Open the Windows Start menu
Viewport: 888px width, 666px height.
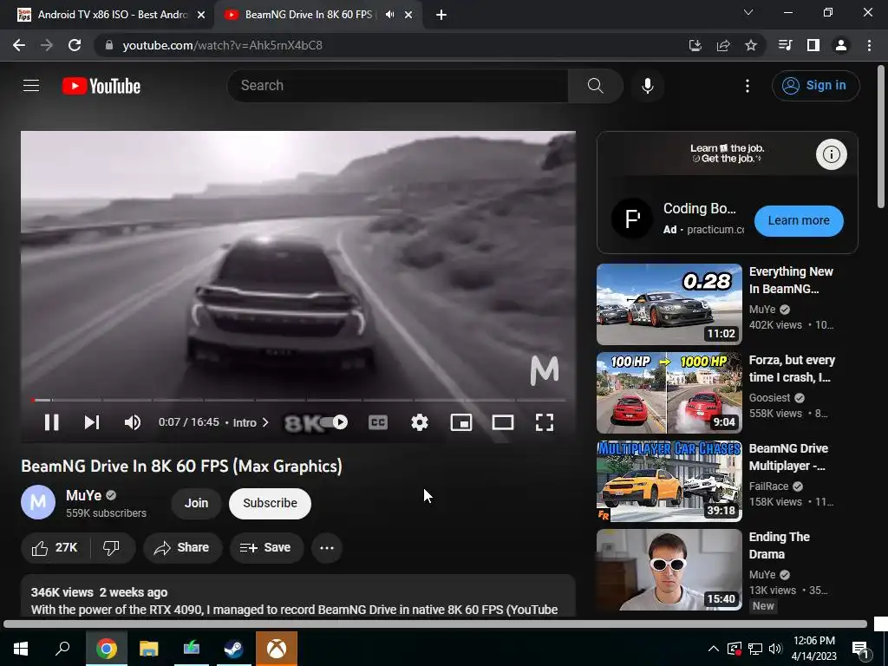[21, 649]
